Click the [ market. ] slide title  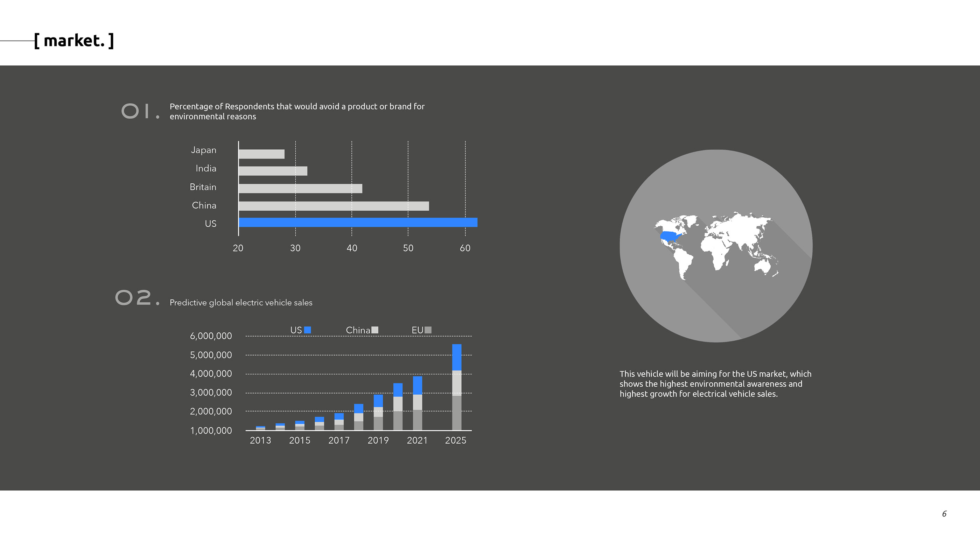click(x=74, y=41)
